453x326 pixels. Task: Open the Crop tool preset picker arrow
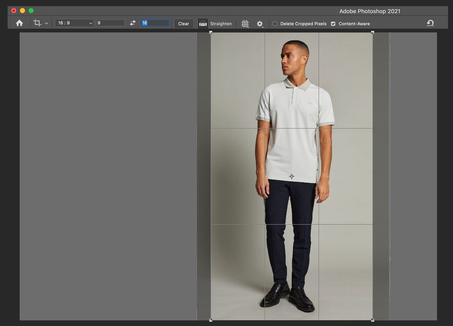pyautogui.click(x=46, y=24)
